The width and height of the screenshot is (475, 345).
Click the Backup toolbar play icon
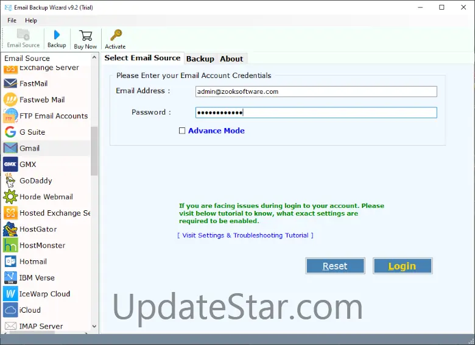pos(57,35)
